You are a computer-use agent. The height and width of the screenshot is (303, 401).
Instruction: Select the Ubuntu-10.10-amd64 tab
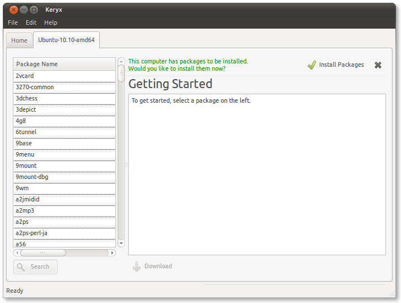66,40
